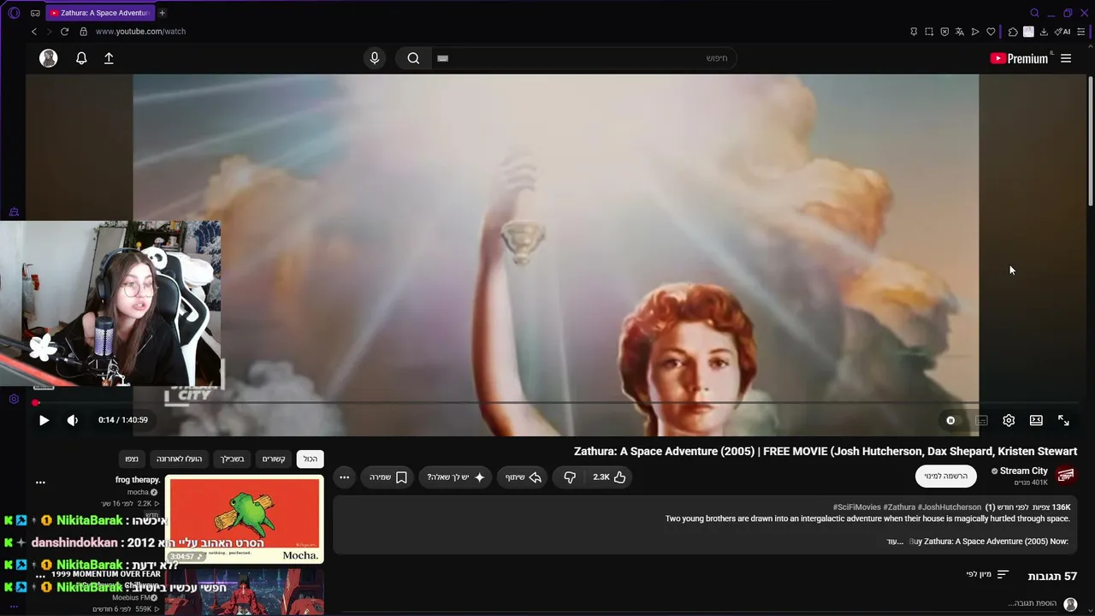Screen dimensions: 1095x616
Task: Search open tabs with the magnifier icon
Action: point(1034,13)
